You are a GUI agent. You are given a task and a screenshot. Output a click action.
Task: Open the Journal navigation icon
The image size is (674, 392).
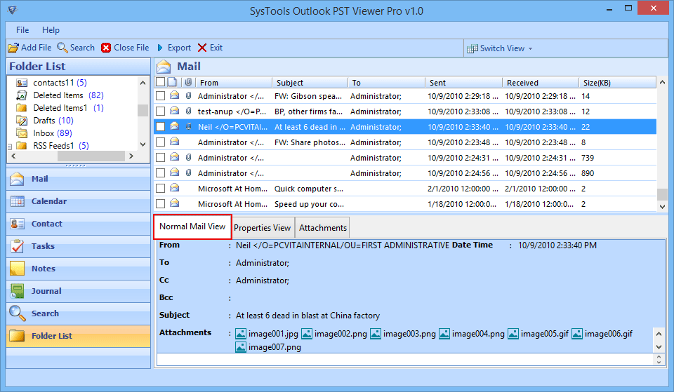[17, 291]
